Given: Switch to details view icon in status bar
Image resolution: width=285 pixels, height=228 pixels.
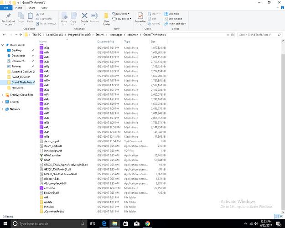Looking at the screenshot, I should (277, 216).
